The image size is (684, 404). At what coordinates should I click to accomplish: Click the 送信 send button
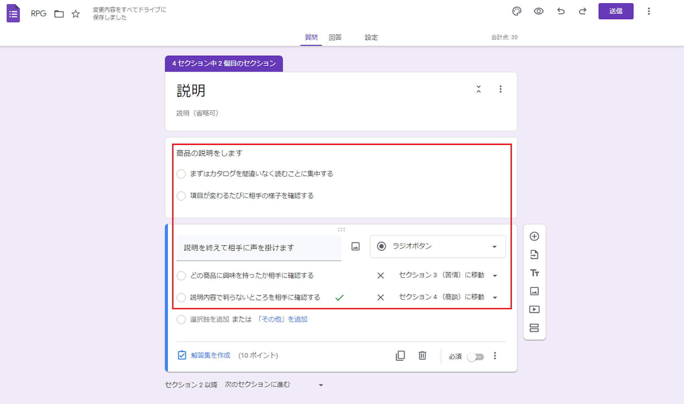[616, 11]
